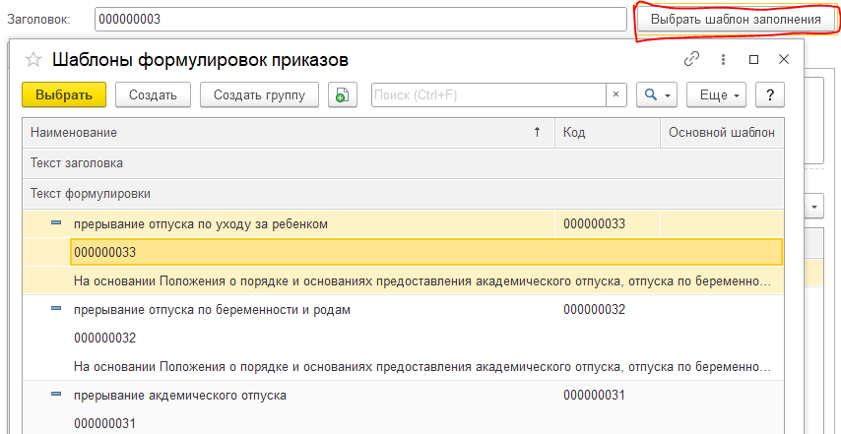The width and height of the screenshot is (841, 434).
Task: Click Выбрать шаблон заполнения button
Action: 736,20
